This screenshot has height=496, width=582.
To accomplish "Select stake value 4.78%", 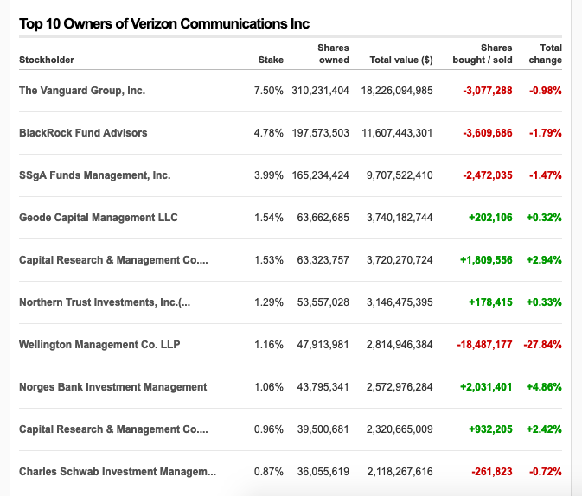I will pyautogui.click(x=269, y=133).
